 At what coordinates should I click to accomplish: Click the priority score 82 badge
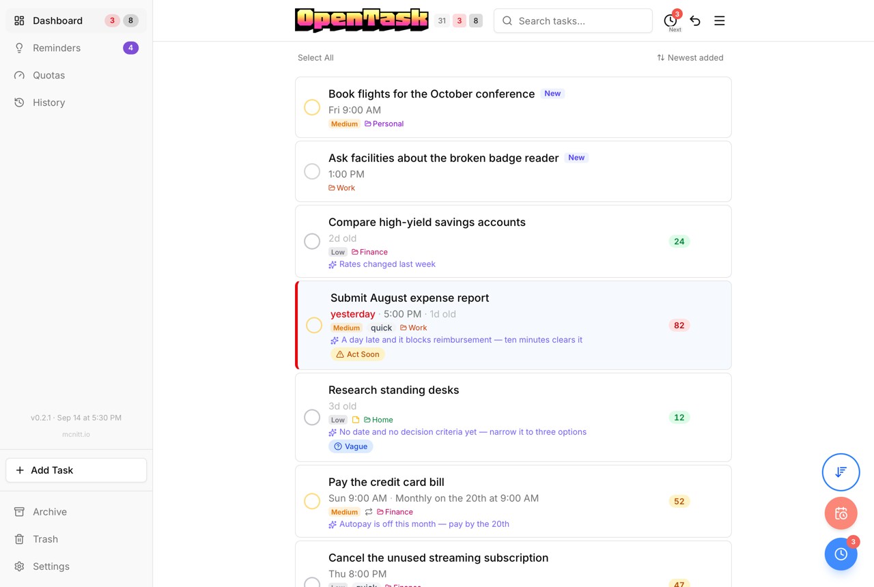[x=679, y=325]
